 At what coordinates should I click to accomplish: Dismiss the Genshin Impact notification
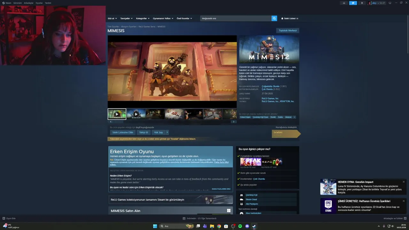(404, 182)
